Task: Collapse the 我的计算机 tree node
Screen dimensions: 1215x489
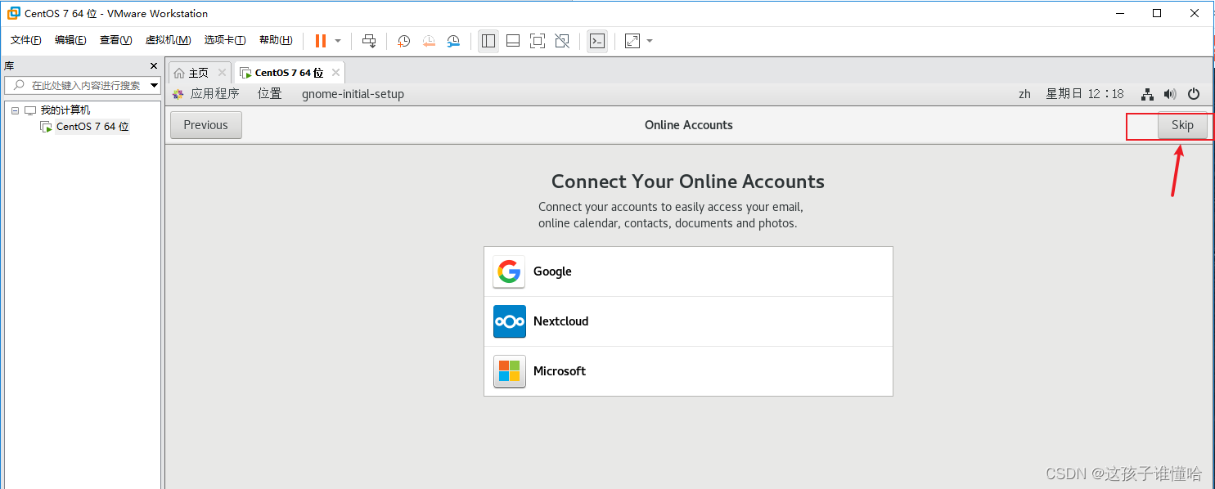Action: [15, 110]
